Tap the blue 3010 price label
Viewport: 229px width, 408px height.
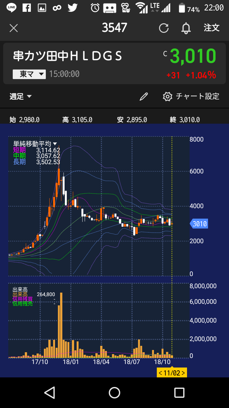pos(199,224)
